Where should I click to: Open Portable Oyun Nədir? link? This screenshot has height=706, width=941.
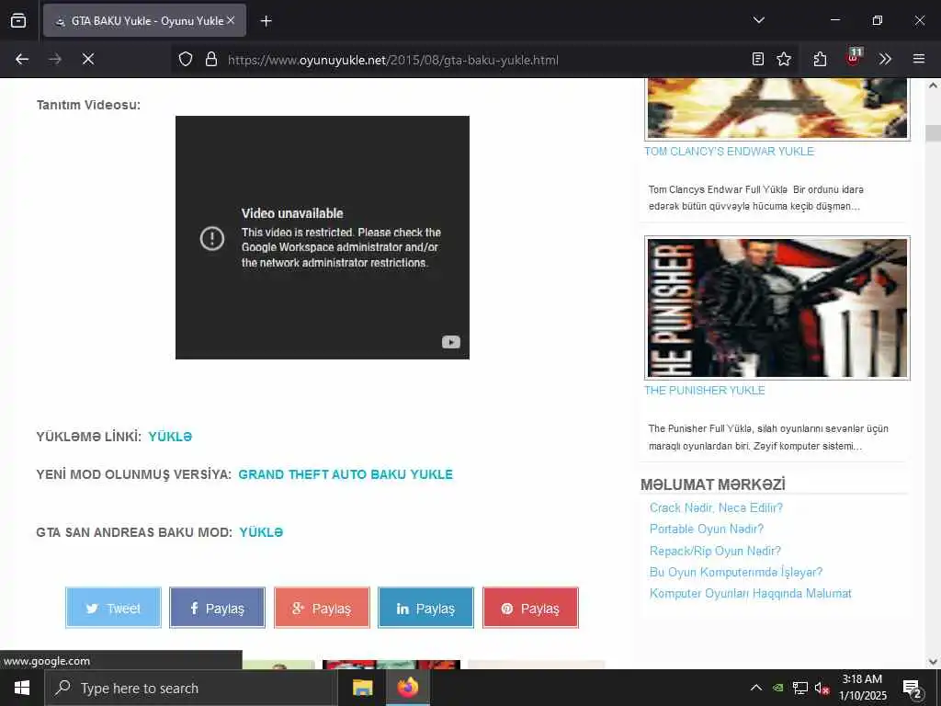[x=707, y=529]
